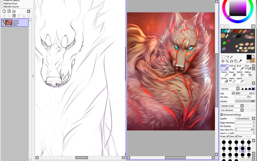This screenshot has height=161, width=257.
Task: Open the Quality 4 (Smoothest) dropdown
Action: (253, 118)
